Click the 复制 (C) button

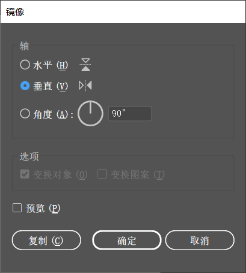click(46, 240)
